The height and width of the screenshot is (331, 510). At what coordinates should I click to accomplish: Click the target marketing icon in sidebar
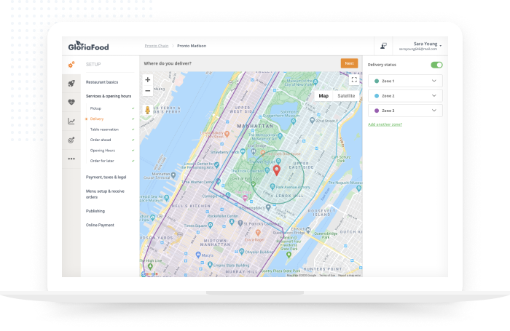point(71,140)
